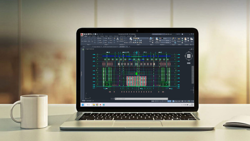Choose the Scale modify tool
Image resolution: width=250 pixels, height=141 pixels.
click(x=105, y=43)
